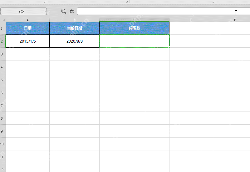Click the 日期 header cell

point(27,28)
